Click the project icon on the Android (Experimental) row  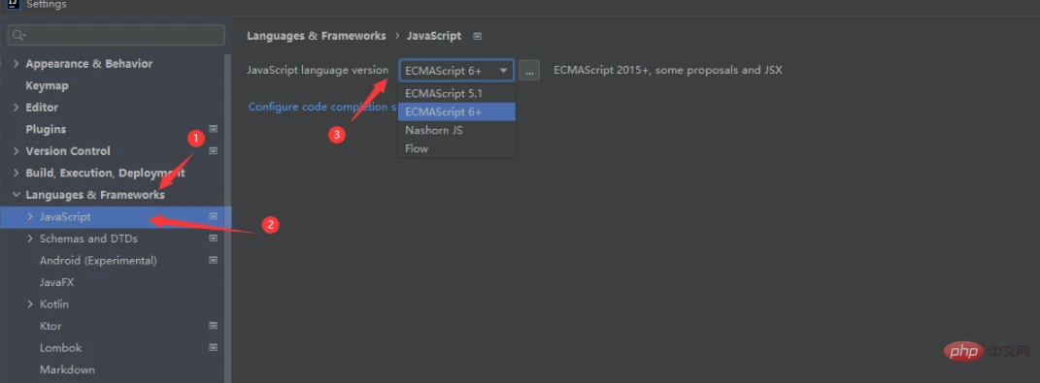[x=213, y=260]
